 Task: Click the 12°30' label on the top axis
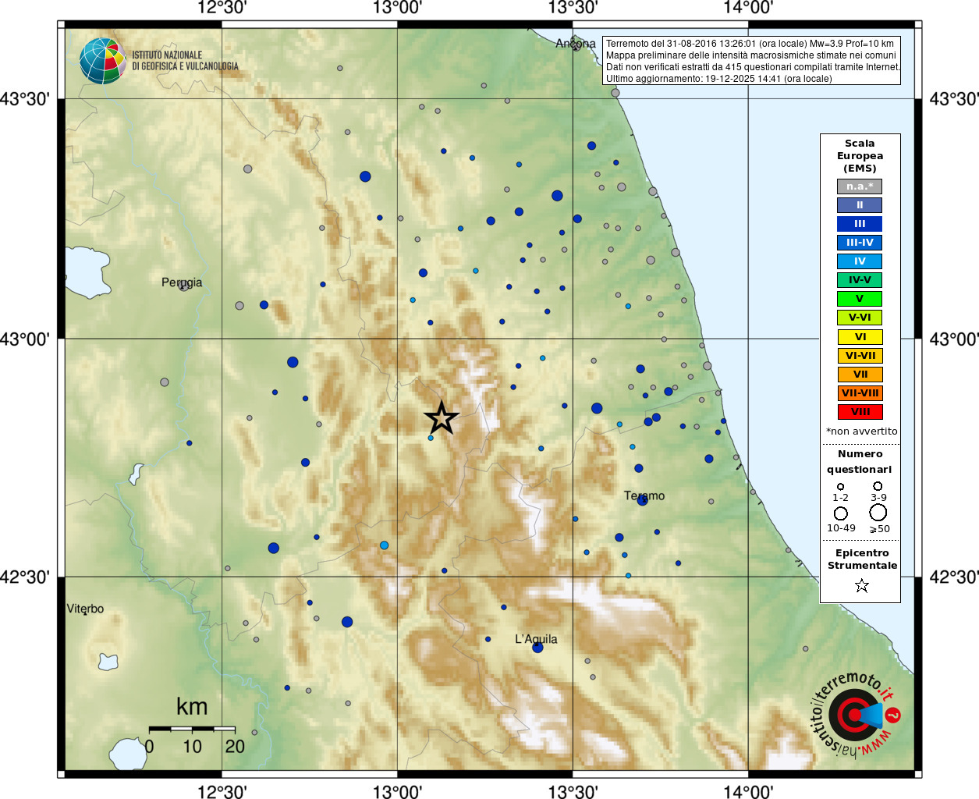pyautogui.click(x=222, y=8)
